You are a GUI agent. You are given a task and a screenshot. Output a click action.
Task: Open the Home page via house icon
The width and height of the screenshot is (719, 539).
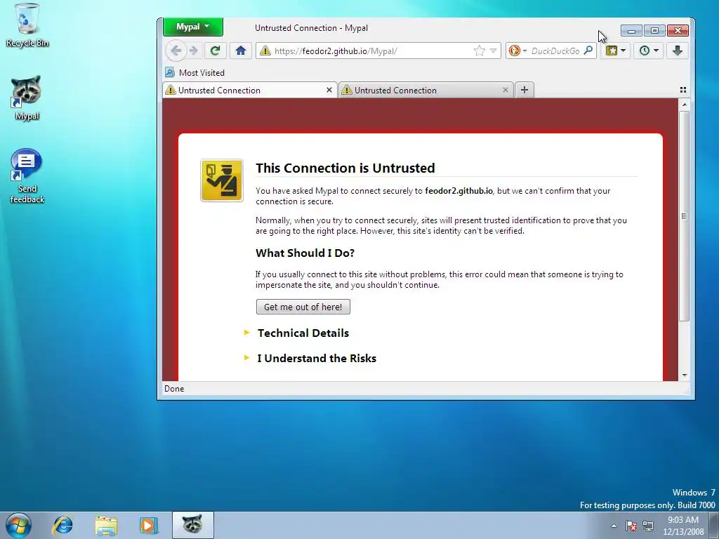pyautogui.click(x=240, y=51)
